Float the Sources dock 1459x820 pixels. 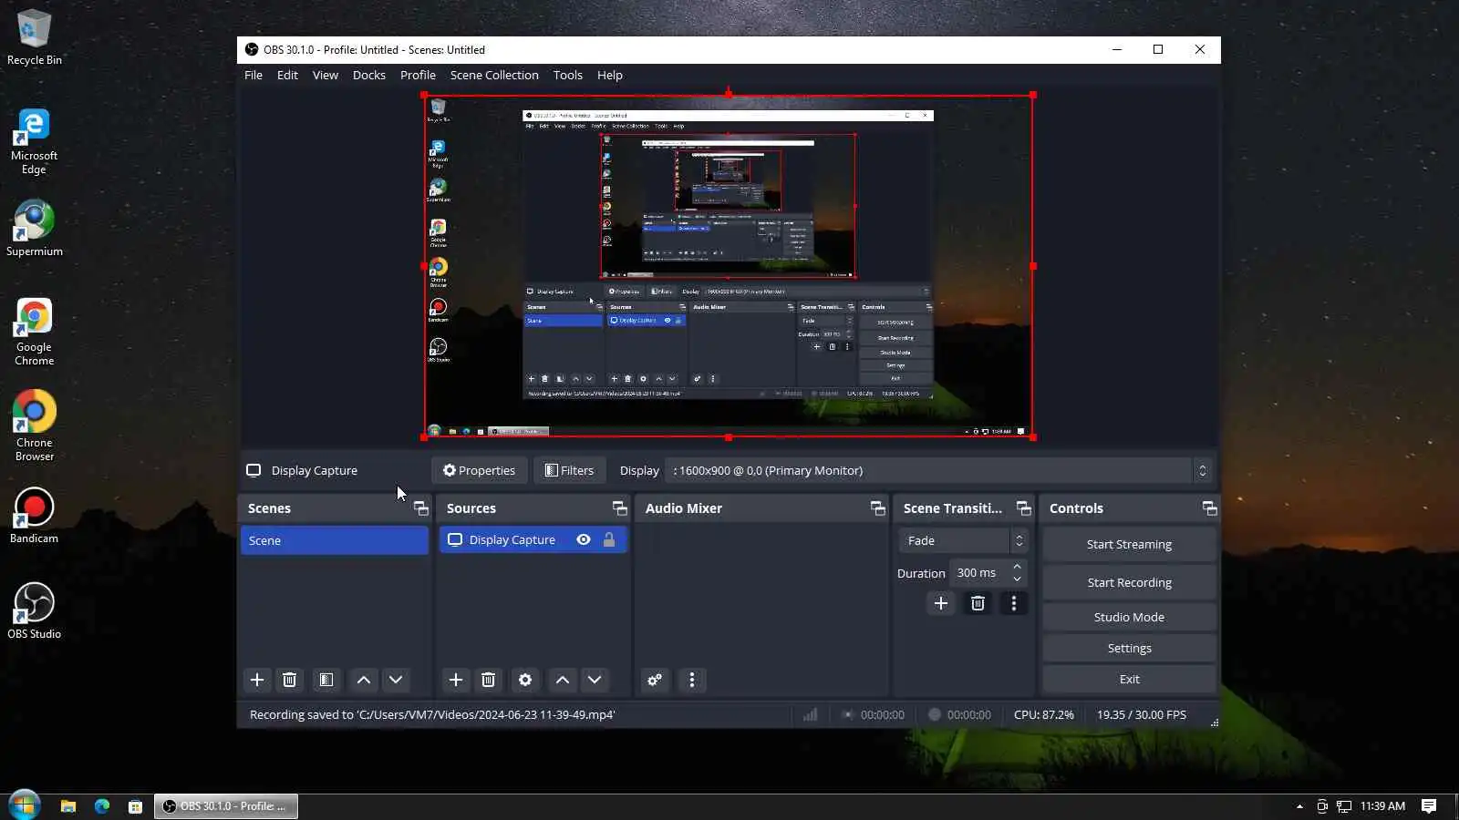[620, 508]
